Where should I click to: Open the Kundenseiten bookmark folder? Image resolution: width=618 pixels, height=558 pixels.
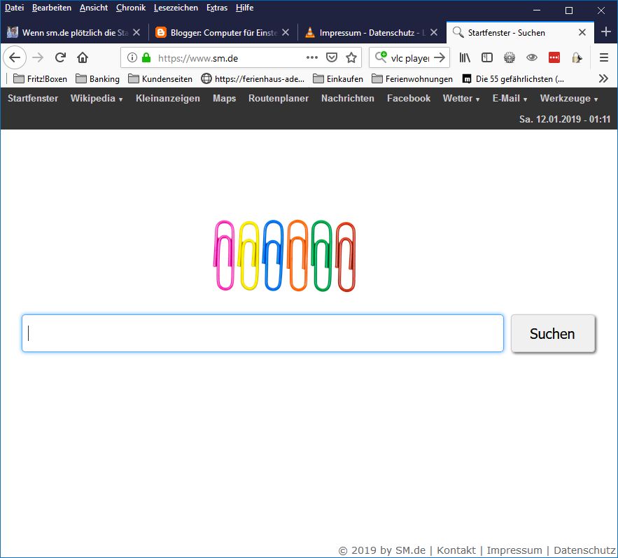[x=160, y=79]
